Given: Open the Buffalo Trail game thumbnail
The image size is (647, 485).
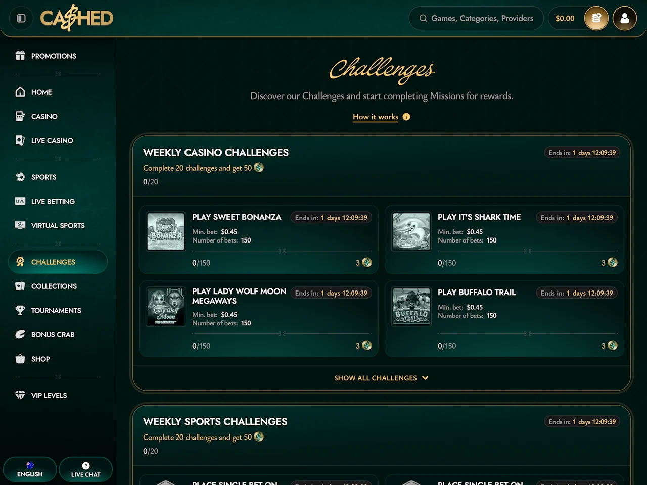Looking at the screenshot, I should point(411,307).
